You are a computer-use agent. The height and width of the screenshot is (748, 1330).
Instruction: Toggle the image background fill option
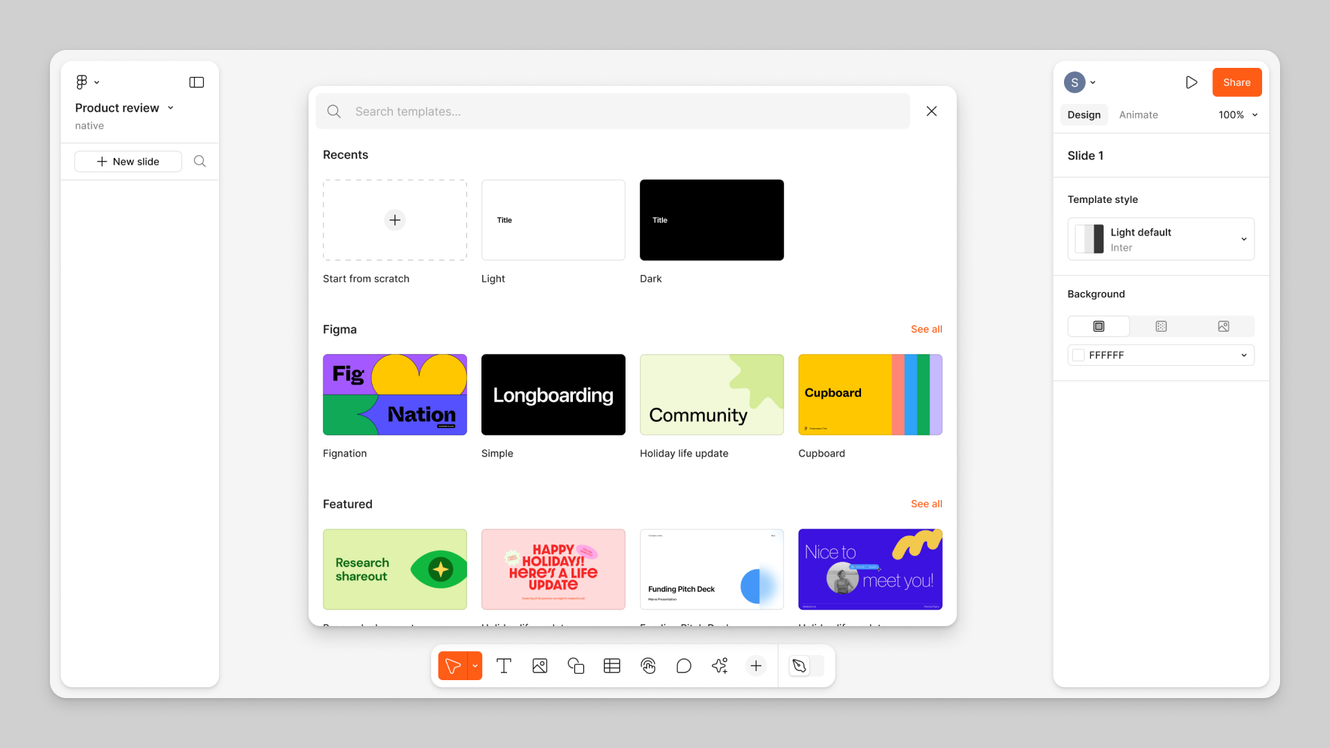[1223, 326]
